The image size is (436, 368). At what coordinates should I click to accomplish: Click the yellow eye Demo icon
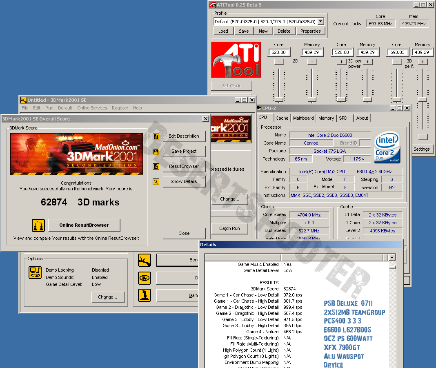pyautogui.click(x=145, y=278)
